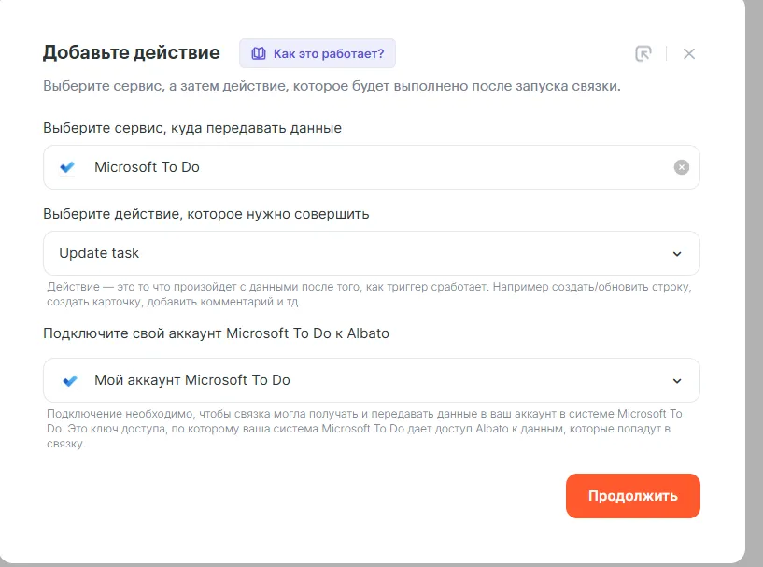Click the chevron arrow in the account selector
763x567 pixels.
[x=677, y=380]
